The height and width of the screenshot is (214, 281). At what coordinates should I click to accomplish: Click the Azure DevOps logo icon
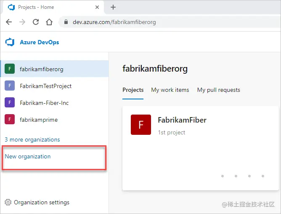pos(10,42)
